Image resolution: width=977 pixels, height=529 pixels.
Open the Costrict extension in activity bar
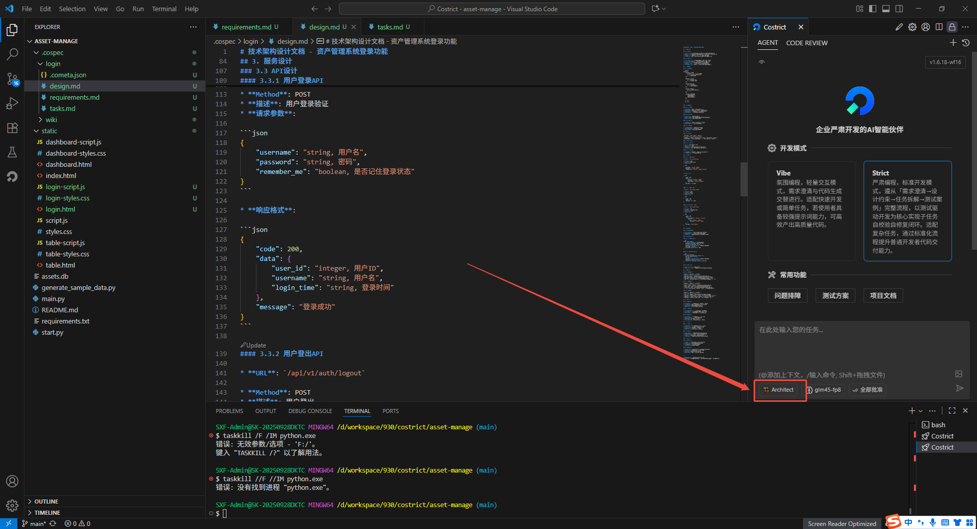(x=12, y=177)
